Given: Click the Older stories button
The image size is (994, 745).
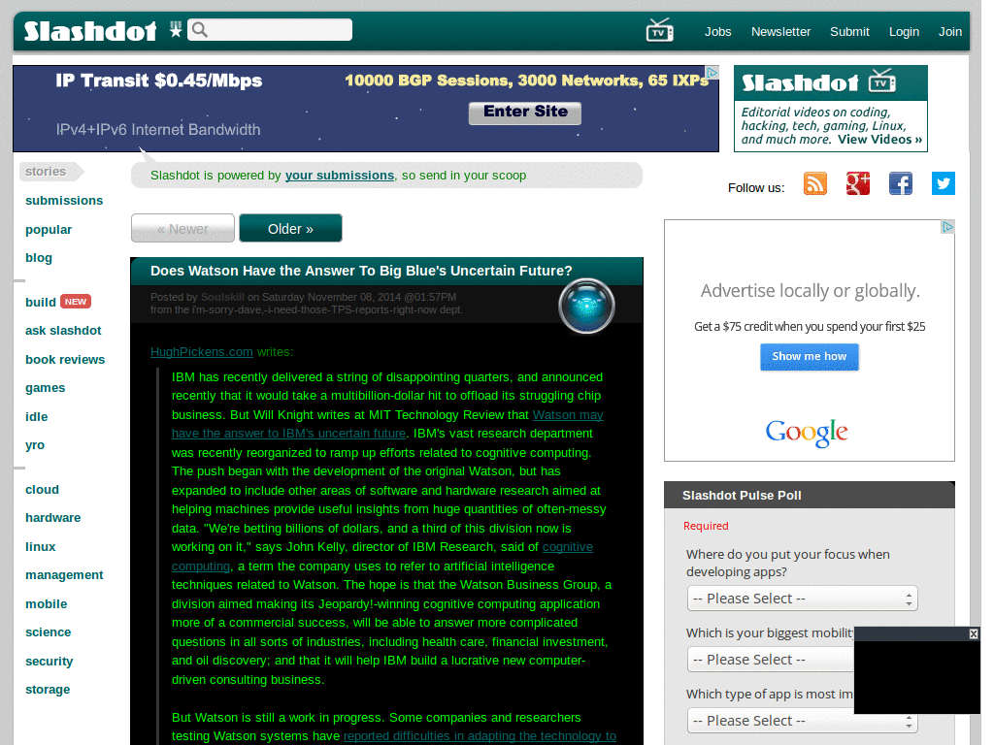Looking at the screenshot, I should pos(290,228).
